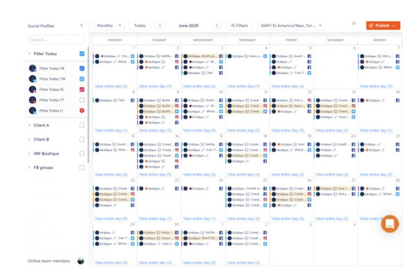Viewport: 418px width, 269px height.
Task: Open the 10:00am post on June 1
Action: (x=114, y=56)
